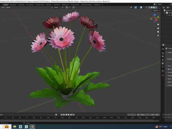The image size is (172, 129).
Task: Click the zoom magnifier viewport icon
Action: (158, 25)
